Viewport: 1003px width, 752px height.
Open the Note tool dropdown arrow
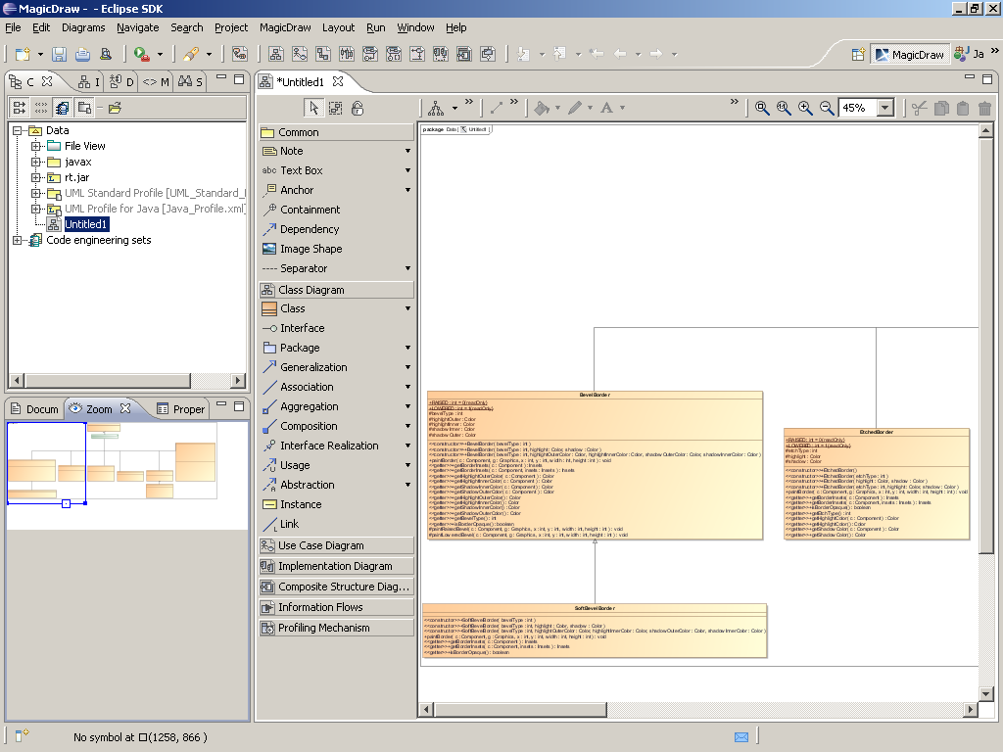tap(407, 151)
